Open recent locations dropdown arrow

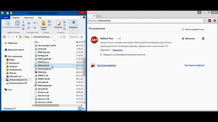click(x=13, y=37)
